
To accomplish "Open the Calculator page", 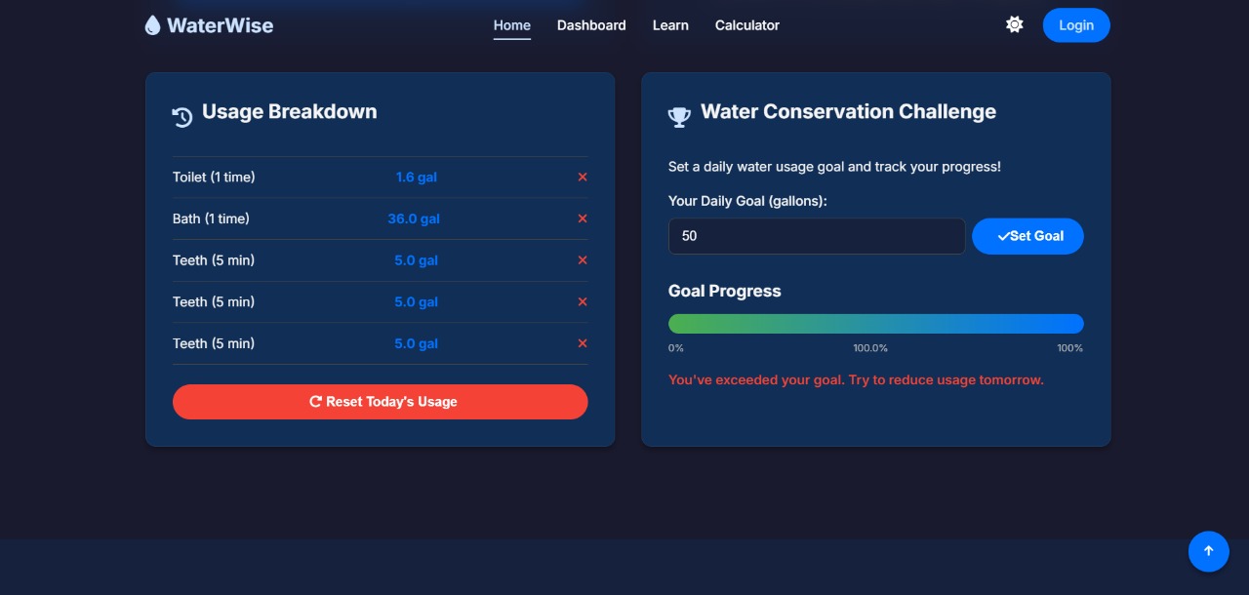I will tap(747, 25).
